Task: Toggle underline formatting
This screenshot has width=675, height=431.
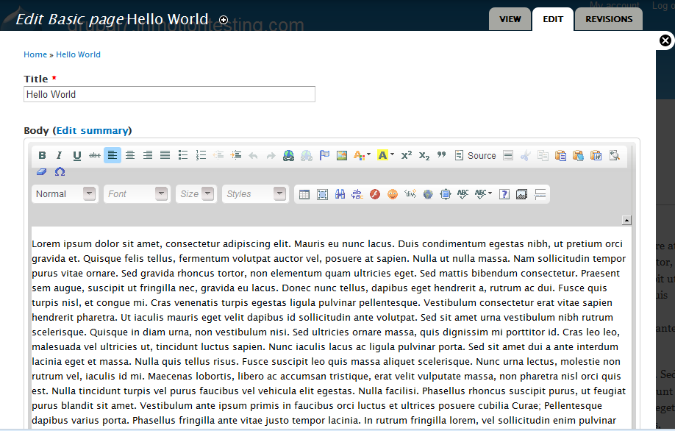Action: click(77, 155)
